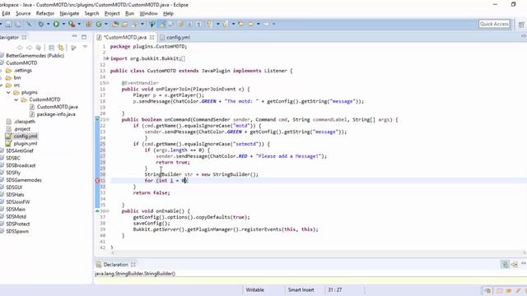Open the External Tools dropdown arrow
The width and height of the screenshot is (527, 296).
[79, 24]
